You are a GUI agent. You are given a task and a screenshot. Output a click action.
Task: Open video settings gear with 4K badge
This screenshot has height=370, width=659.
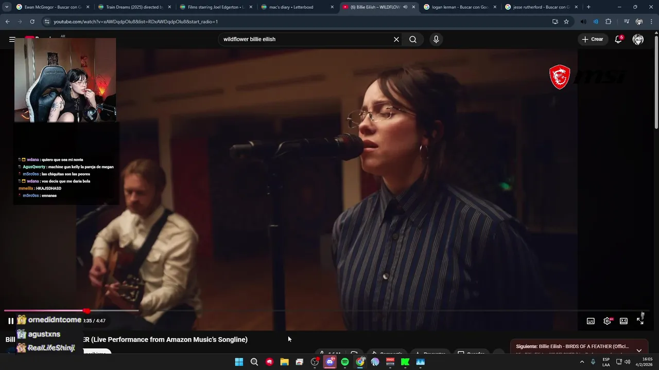(607, 321)
